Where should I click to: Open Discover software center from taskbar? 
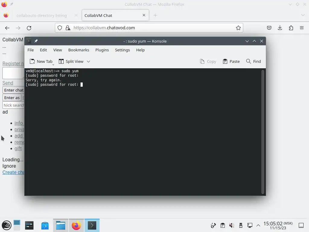click(x=45, y=225)
